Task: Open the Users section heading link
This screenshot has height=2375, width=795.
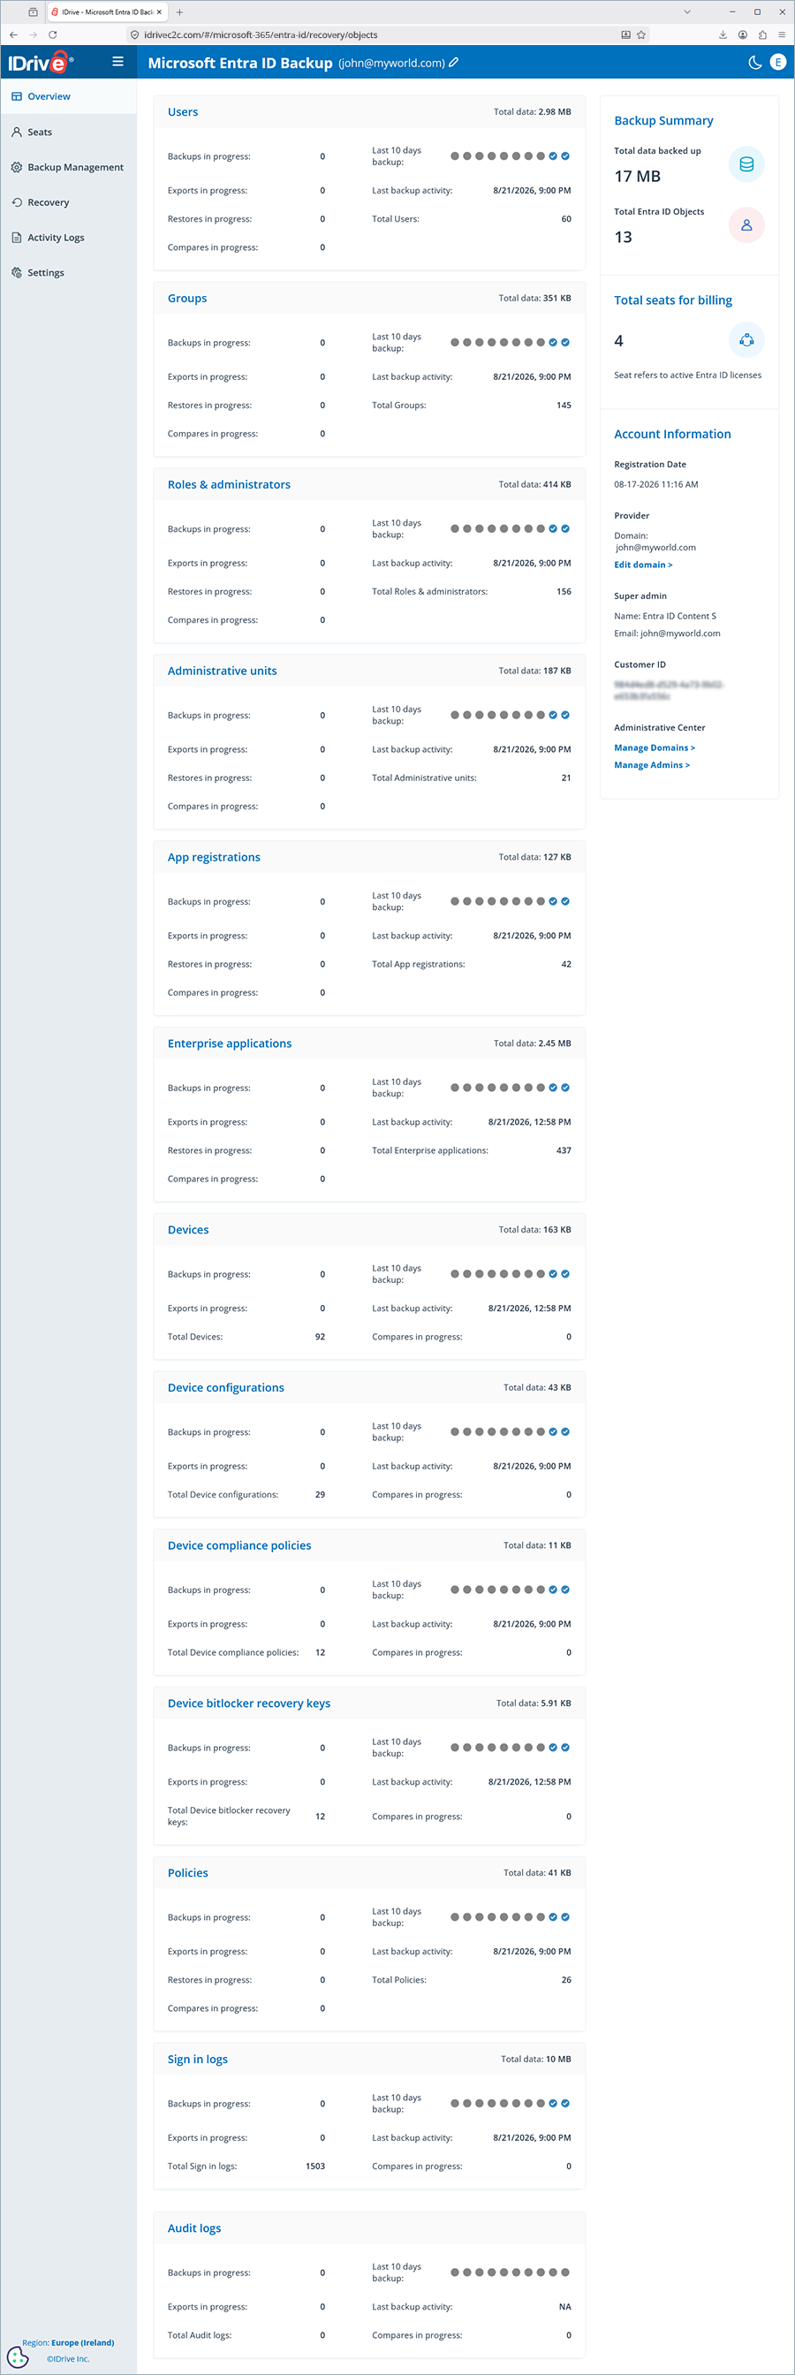Action: 183,111
